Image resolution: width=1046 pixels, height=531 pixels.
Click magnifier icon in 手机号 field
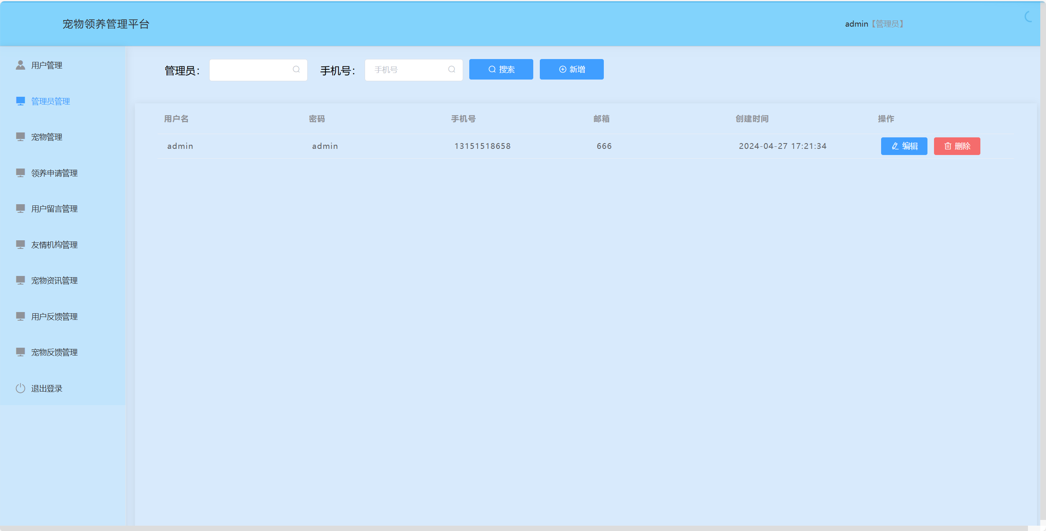pos(452,70)
